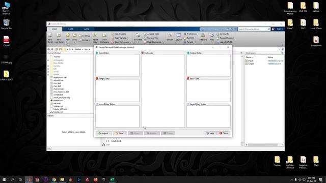Click New Variable in the ribbon
Image resolution: width=326 pixels, height=183 pixels.
(x=119, y=34)
